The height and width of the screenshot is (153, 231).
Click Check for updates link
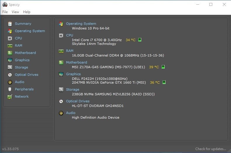211,149
